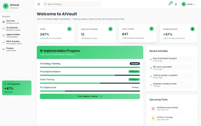Toggle the sidebar panel icon
The height and width of the screenshot is (126, 201).
tap(39, 4)
